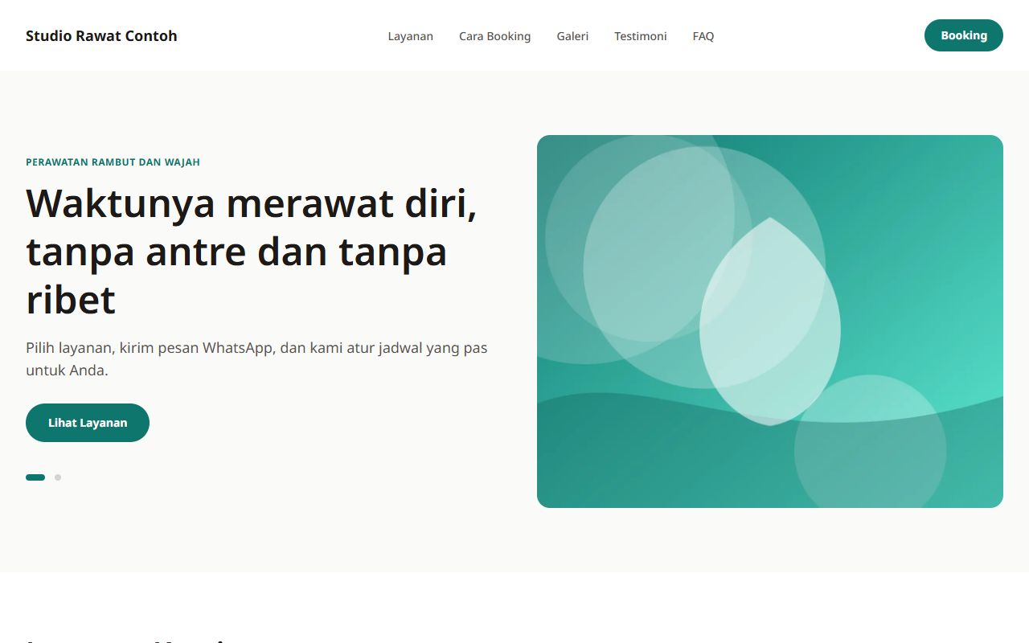Select the first active slide indicator
This screenshot has width=1029, height=643.
click(35, 477)
